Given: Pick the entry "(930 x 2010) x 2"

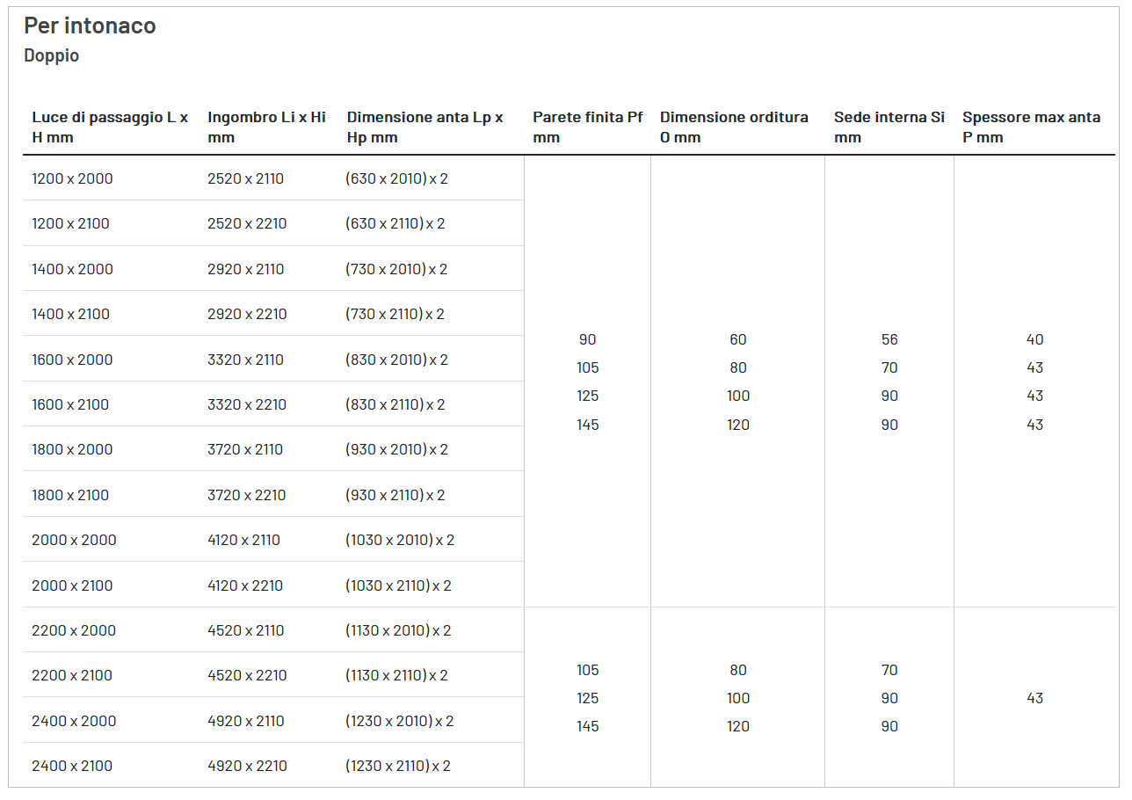Looking at the screenshot, I should pos(397,449).
